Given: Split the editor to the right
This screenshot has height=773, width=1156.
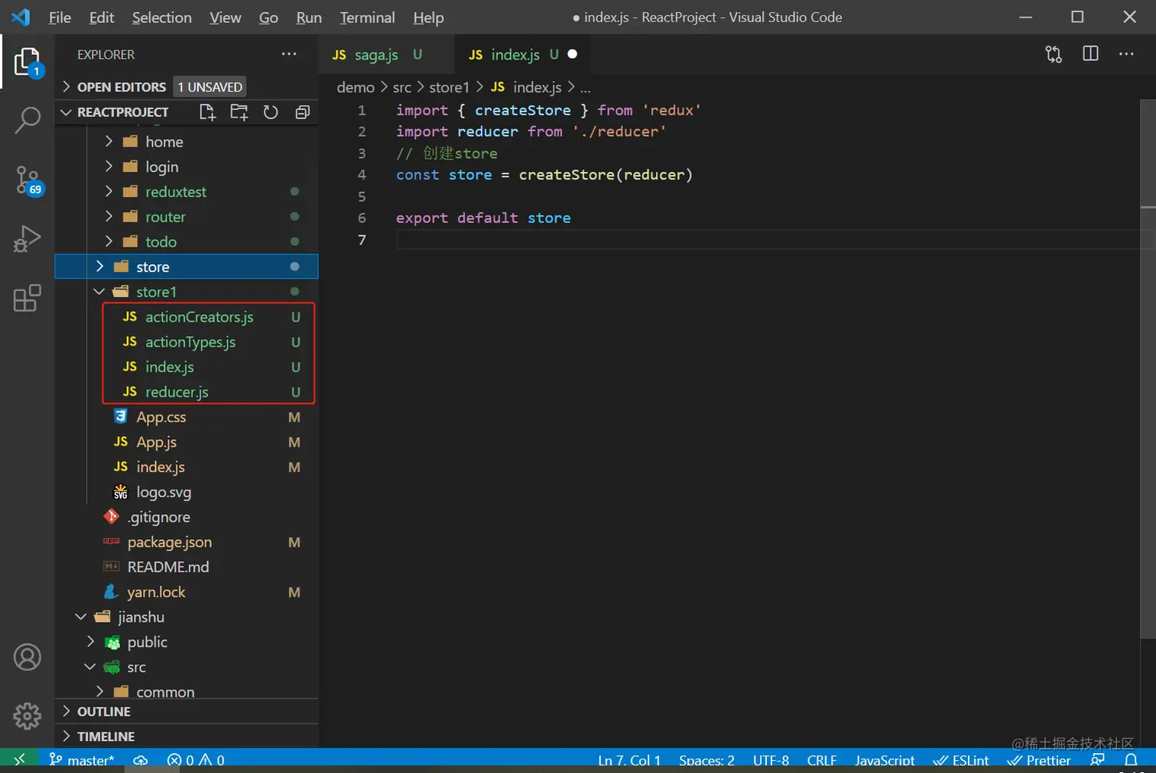Looking at the screenshot, I should tap(1090, 54).
